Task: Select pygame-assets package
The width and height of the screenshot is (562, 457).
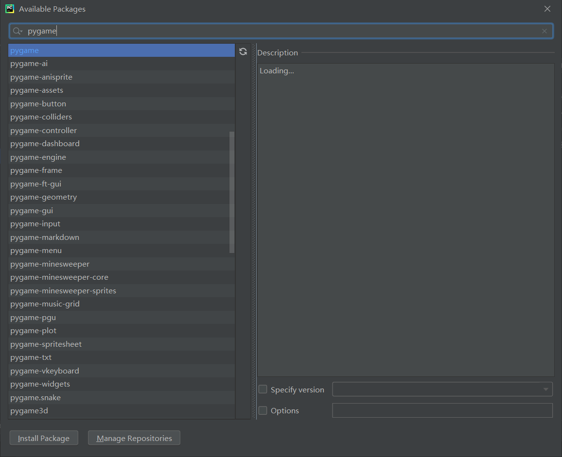Action: click(122, 90)
